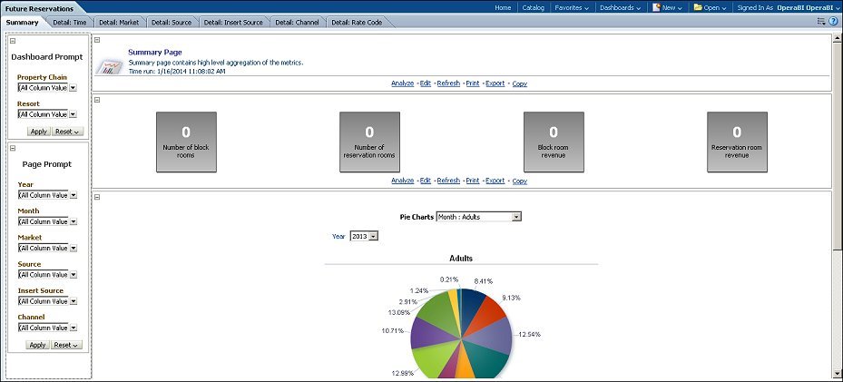Click the Export link under Summary Page
Viewport: 843px width, 382px height.
coord(495,83)
